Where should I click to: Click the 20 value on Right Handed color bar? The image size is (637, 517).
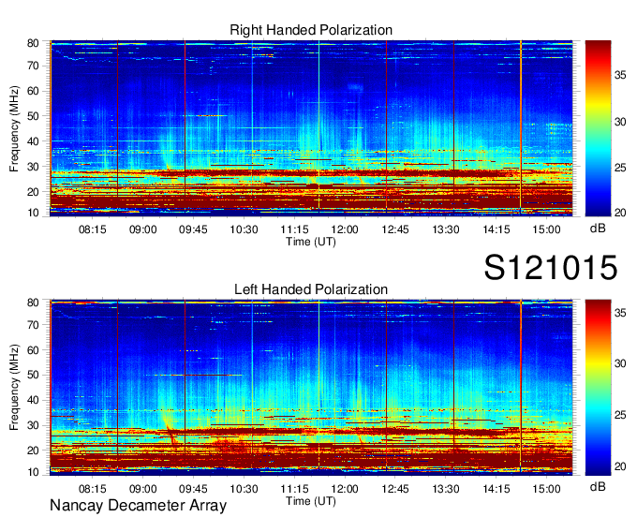pos(620,213)
